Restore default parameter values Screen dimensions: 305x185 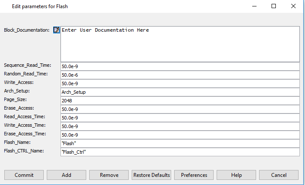(x=151, y=175)
